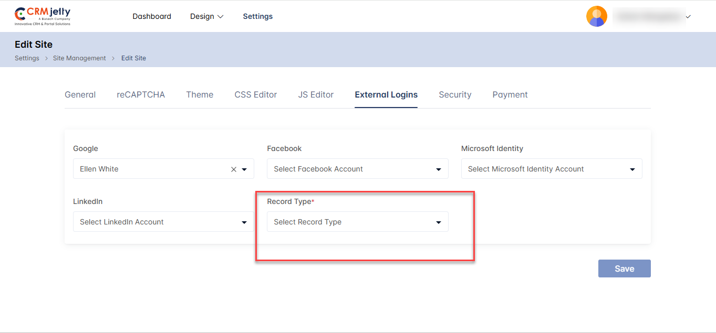This screenshot has width=716, height=333.
Task: Go to Dashboard in top navigation
Action: point(152,16)
